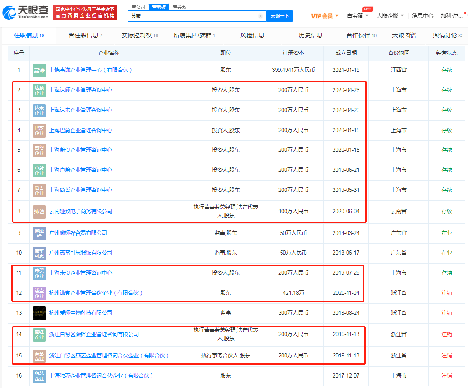Viewport: 468px width, 388px height.
Task: Open the 实际控制权 16 tab
Action: pos(140,36)
